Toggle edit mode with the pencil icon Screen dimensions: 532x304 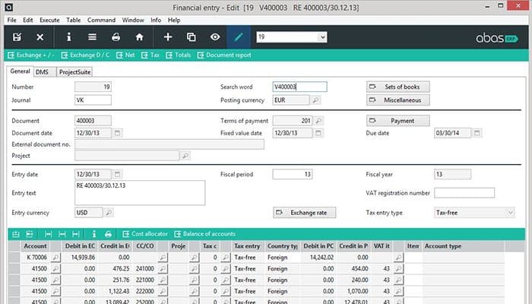coord(239,36)
